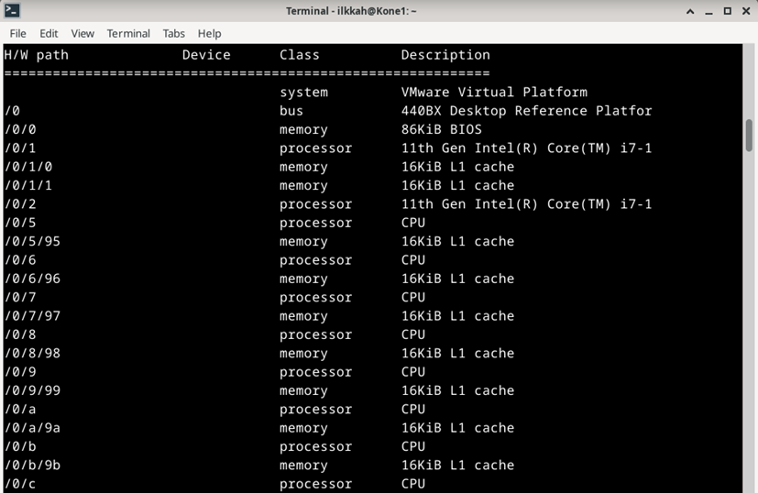Open the terminal window menu icon
Screen dimensions: 758x493
(12, 11)
